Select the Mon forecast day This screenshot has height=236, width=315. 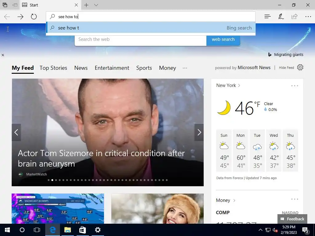[241, 151]
